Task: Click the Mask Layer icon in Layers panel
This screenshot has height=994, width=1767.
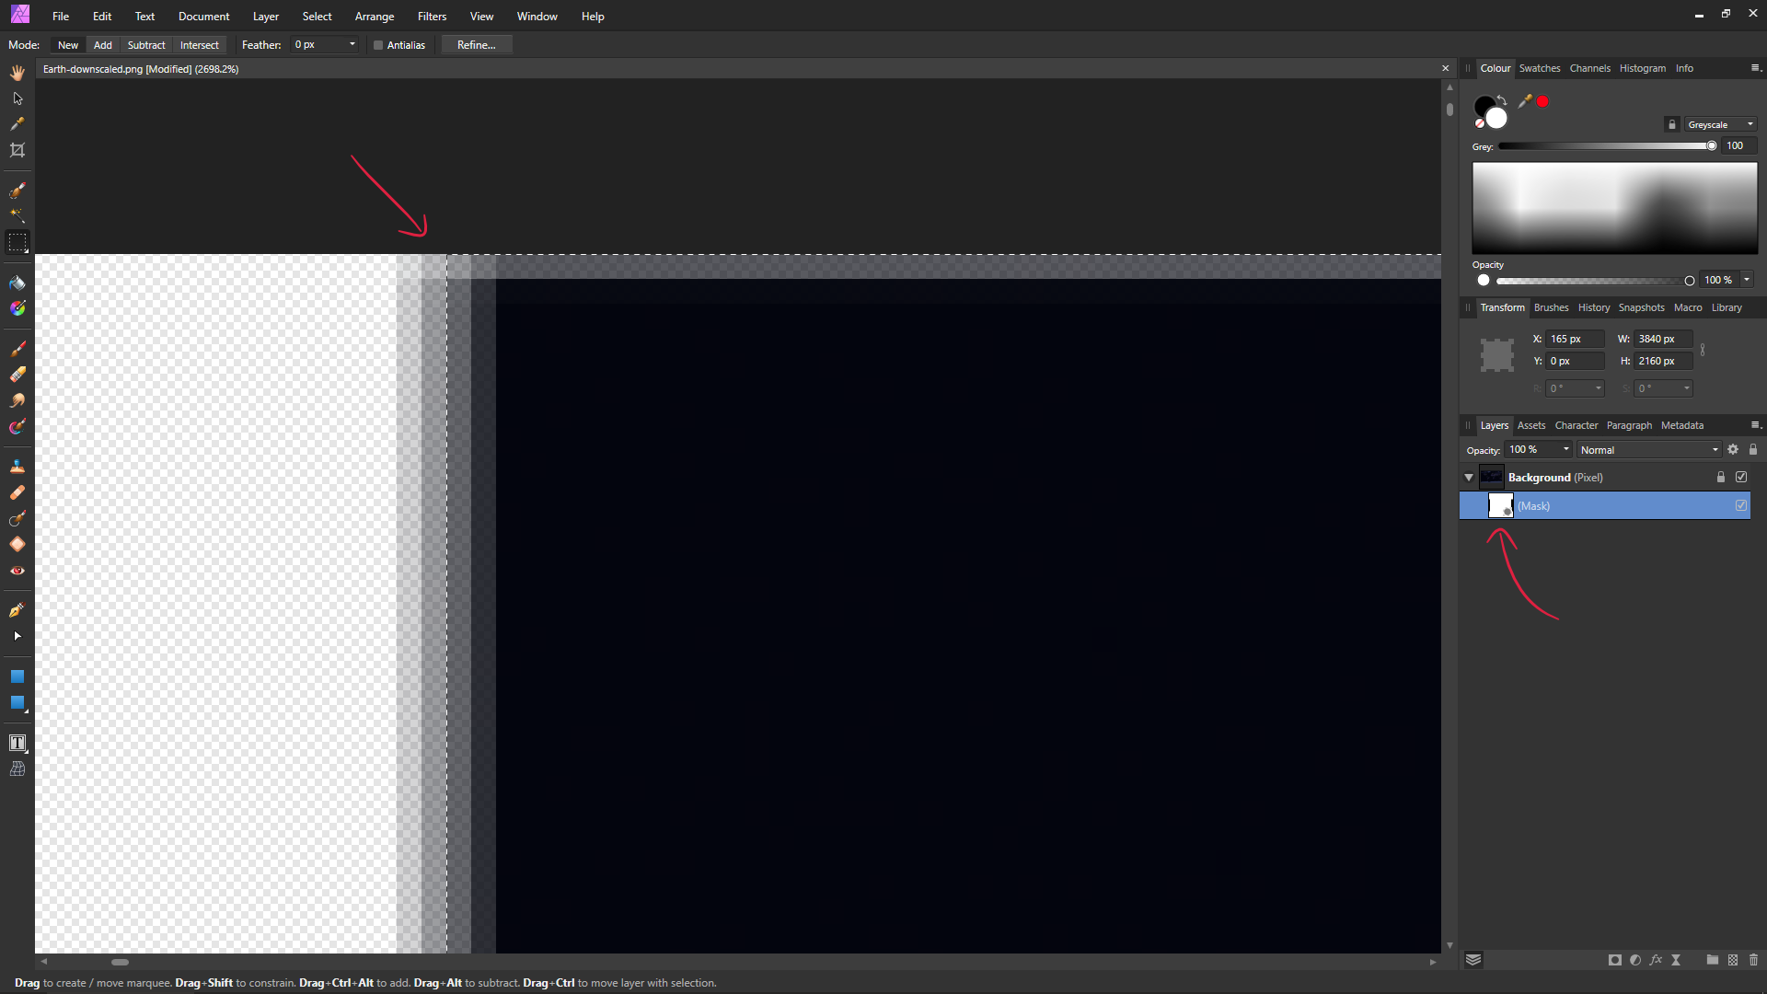Action: click(x=1614, y=960)
